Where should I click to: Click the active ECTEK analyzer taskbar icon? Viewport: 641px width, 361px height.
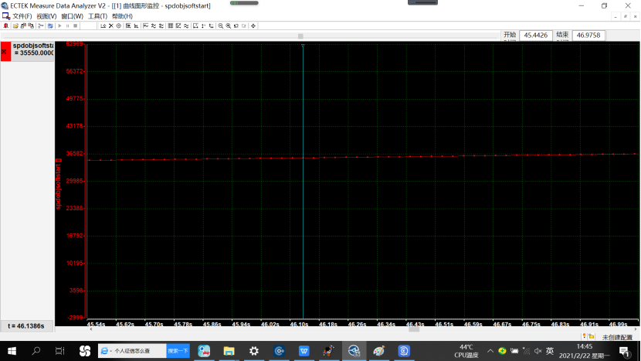pos(354,351)
